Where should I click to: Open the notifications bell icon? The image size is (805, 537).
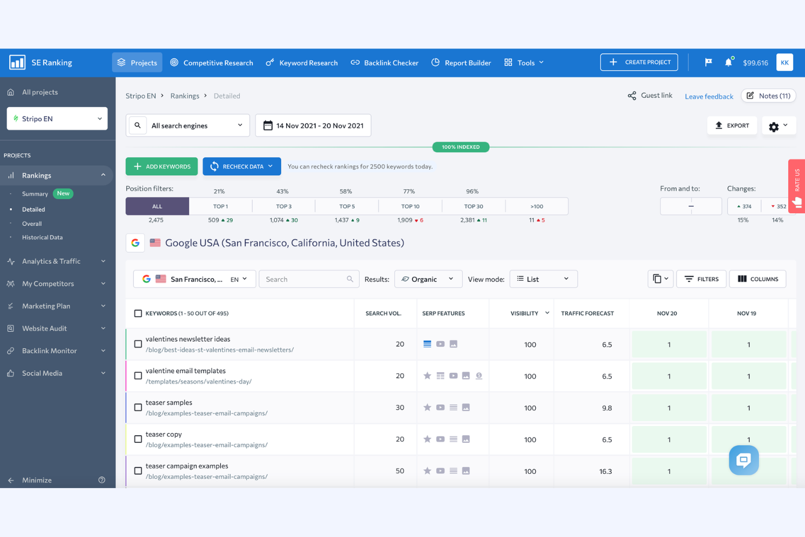tap(729, 62)
